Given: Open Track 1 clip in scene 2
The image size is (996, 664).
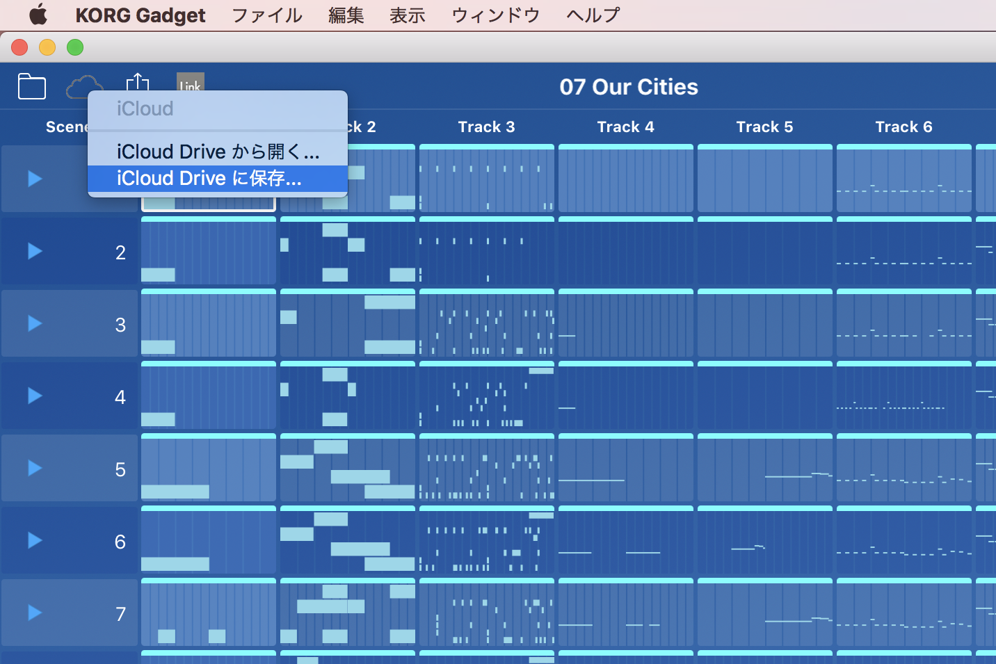Looking at the screenshot, I should coord(209,250).
